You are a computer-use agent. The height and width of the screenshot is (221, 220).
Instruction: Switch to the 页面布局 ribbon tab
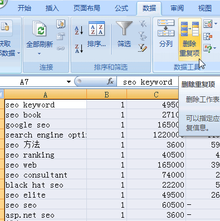click(87, 8)
